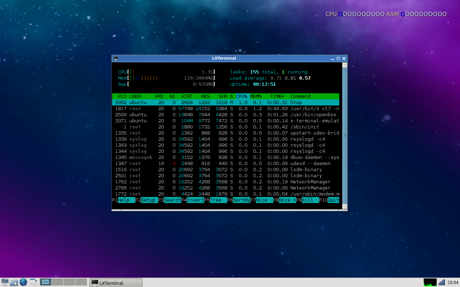Viewport: 460px width, 287px height.
Task: Click the network signal strength icon
Action: tap(442, 282)
